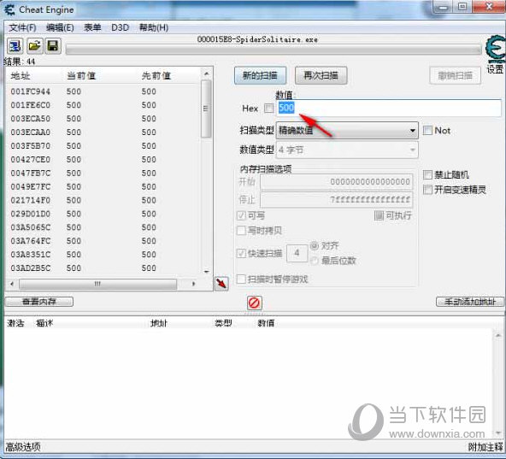Open the 表单 menu
The height and width of the screenshot is (459, 506).
point(92,27)
